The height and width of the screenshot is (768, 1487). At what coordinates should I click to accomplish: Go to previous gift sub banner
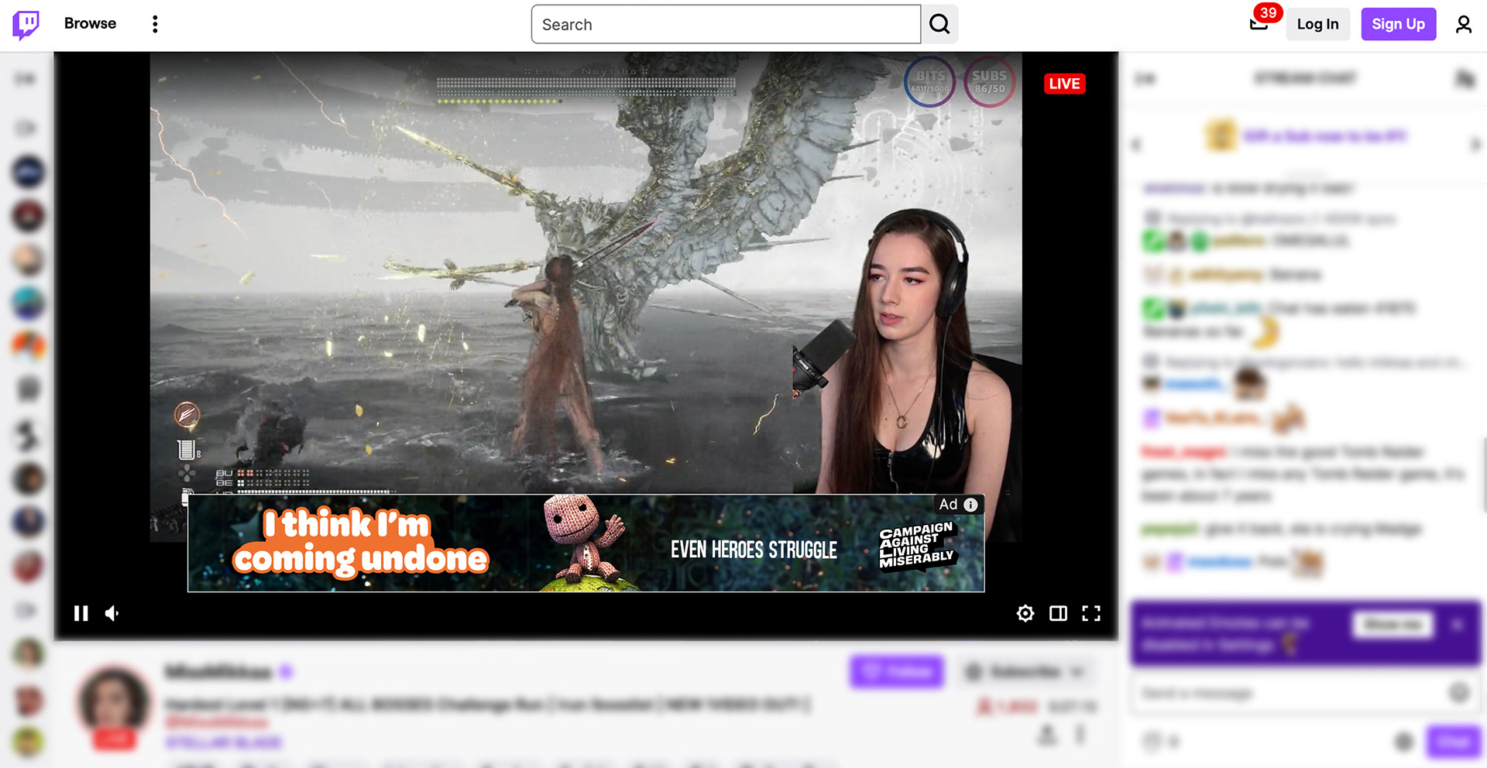coord(1137,144)
